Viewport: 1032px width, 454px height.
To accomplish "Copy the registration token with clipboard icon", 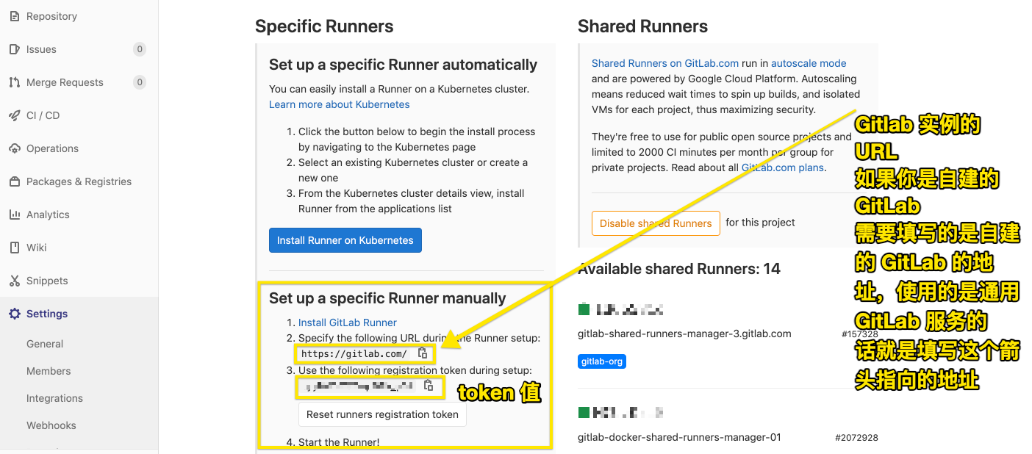I will click(429, 385).
